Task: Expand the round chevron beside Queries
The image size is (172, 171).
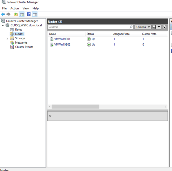Action: click(x=164, y=27)
